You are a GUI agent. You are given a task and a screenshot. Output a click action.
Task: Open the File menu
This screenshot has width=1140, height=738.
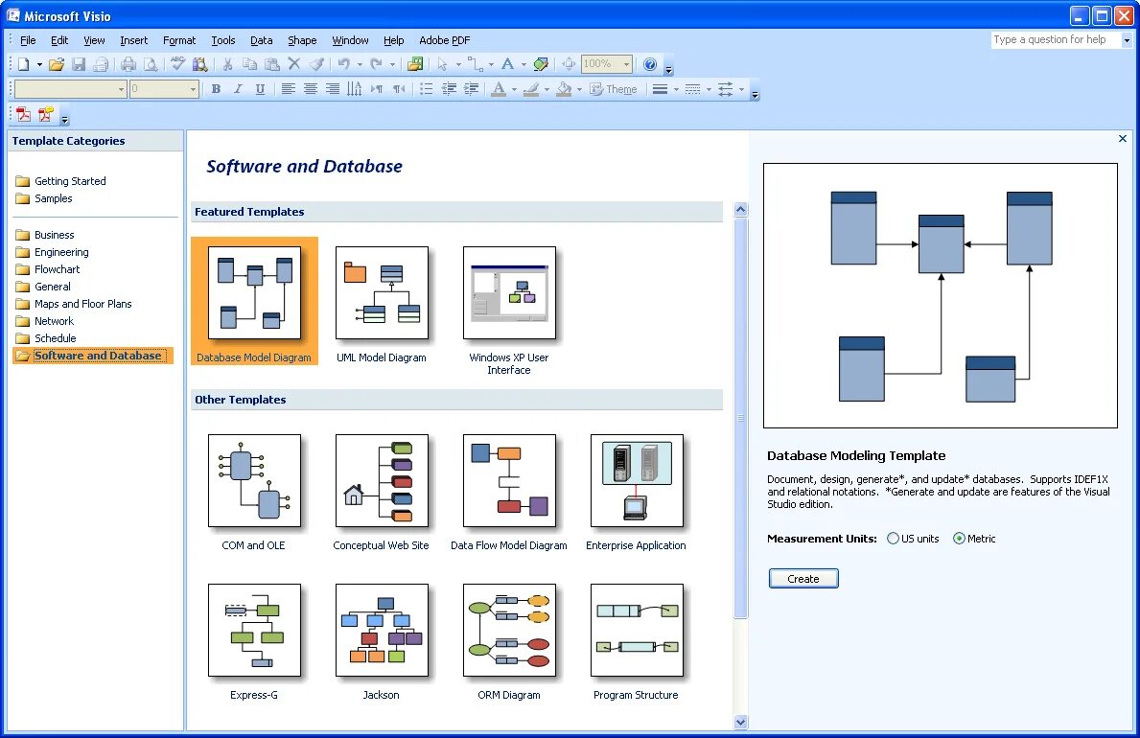coord(28,40)
